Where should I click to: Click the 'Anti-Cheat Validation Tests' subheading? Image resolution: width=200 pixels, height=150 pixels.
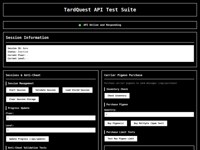[x=27, y=148]
